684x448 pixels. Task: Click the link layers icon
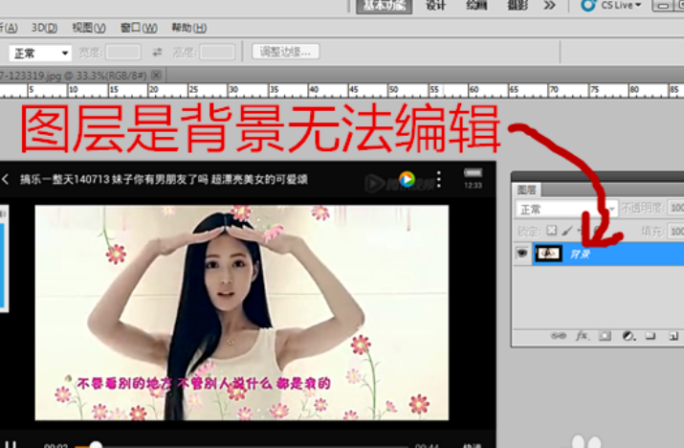pos(559,336)
